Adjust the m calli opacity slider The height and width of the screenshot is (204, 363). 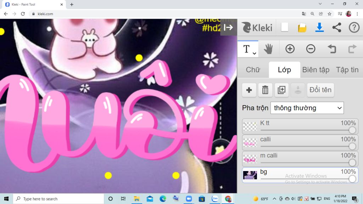coord(352,162)
